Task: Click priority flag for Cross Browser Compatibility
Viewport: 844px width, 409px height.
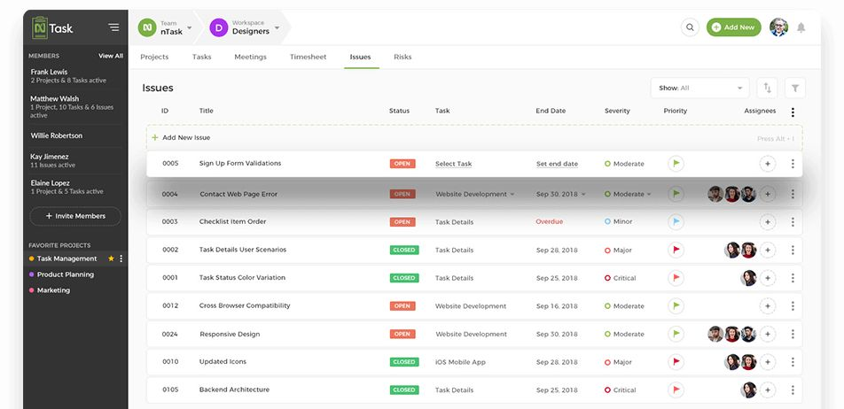Action: click(x=676, y=305)
